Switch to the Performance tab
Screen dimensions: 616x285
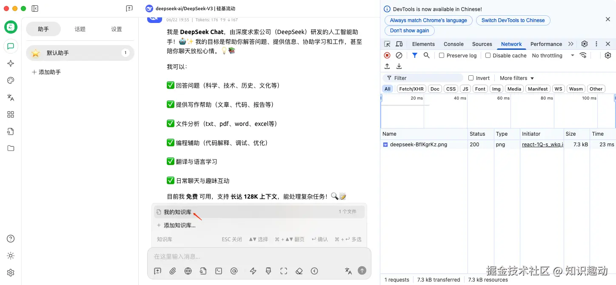546,44
